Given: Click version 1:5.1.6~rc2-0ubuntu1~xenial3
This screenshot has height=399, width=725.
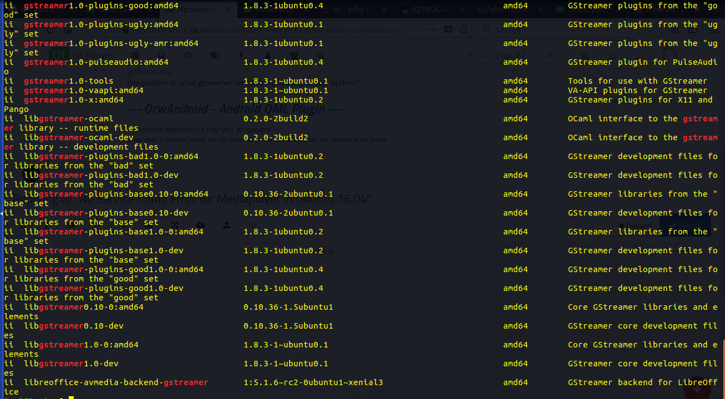Looking at the screenshot, I should (x=313, y=382).
